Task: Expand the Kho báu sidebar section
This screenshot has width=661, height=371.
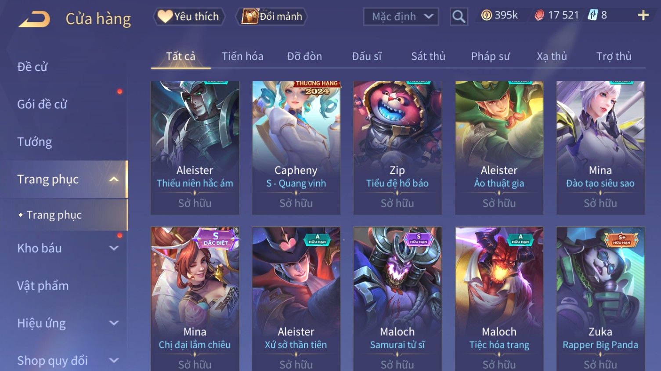Action: 114,249
